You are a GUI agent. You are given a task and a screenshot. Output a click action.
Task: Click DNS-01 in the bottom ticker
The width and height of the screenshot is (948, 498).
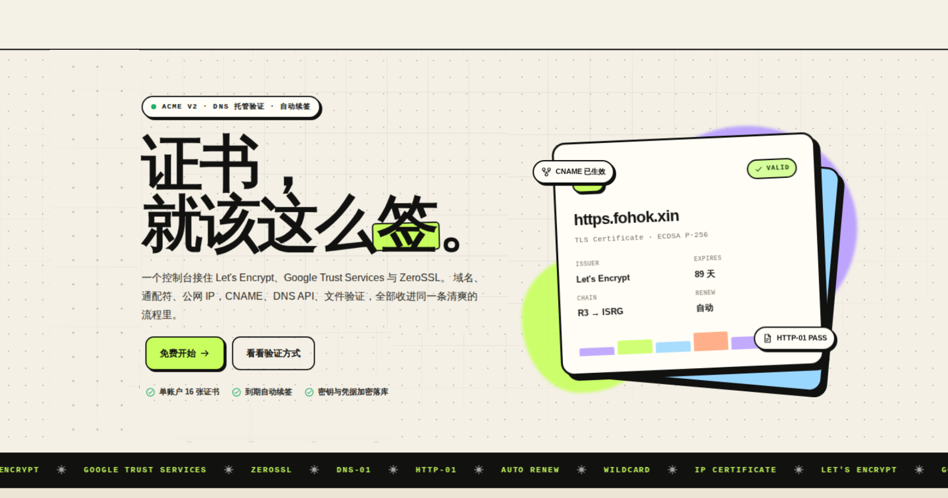point(354,470)
